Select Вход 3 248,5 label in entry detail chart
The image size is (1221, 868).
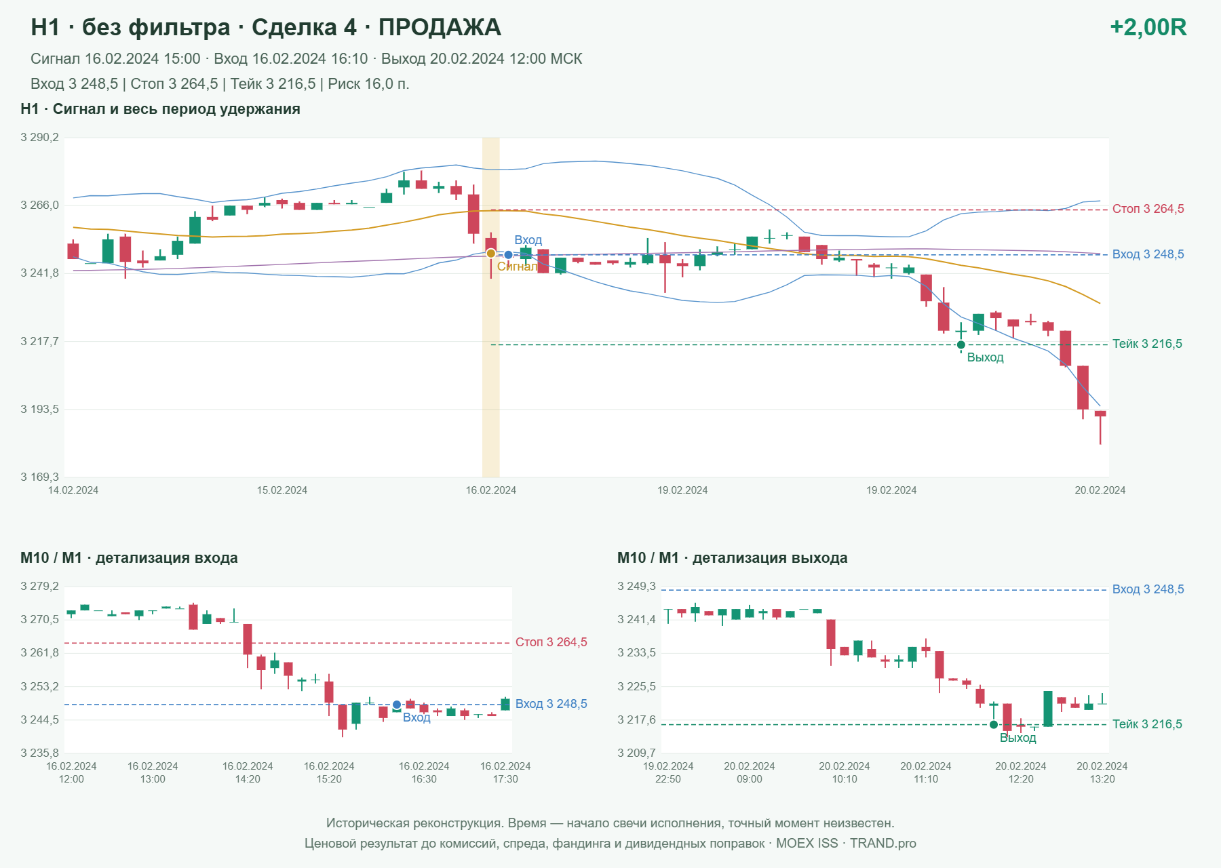coord(551,704)
